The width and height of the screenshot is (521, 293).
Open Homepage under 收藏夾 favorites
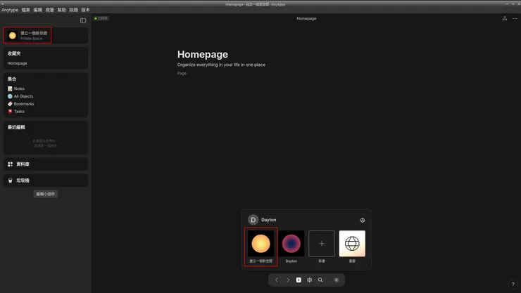pos(18,63)
